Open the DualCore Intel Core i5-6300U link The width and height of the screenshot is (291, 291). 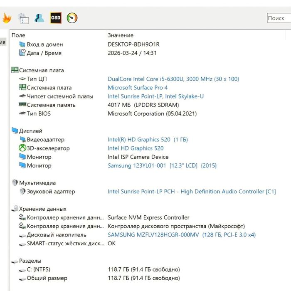point(173,79)
